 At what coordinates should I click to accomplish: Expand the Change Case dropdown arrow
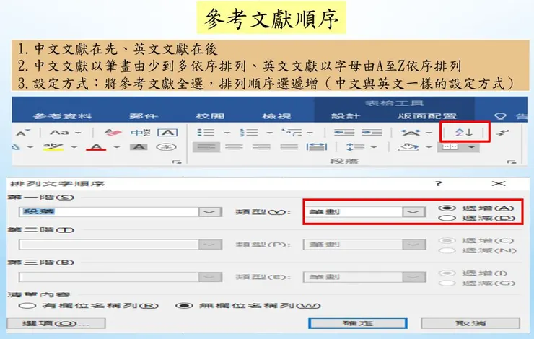(78, 133)
